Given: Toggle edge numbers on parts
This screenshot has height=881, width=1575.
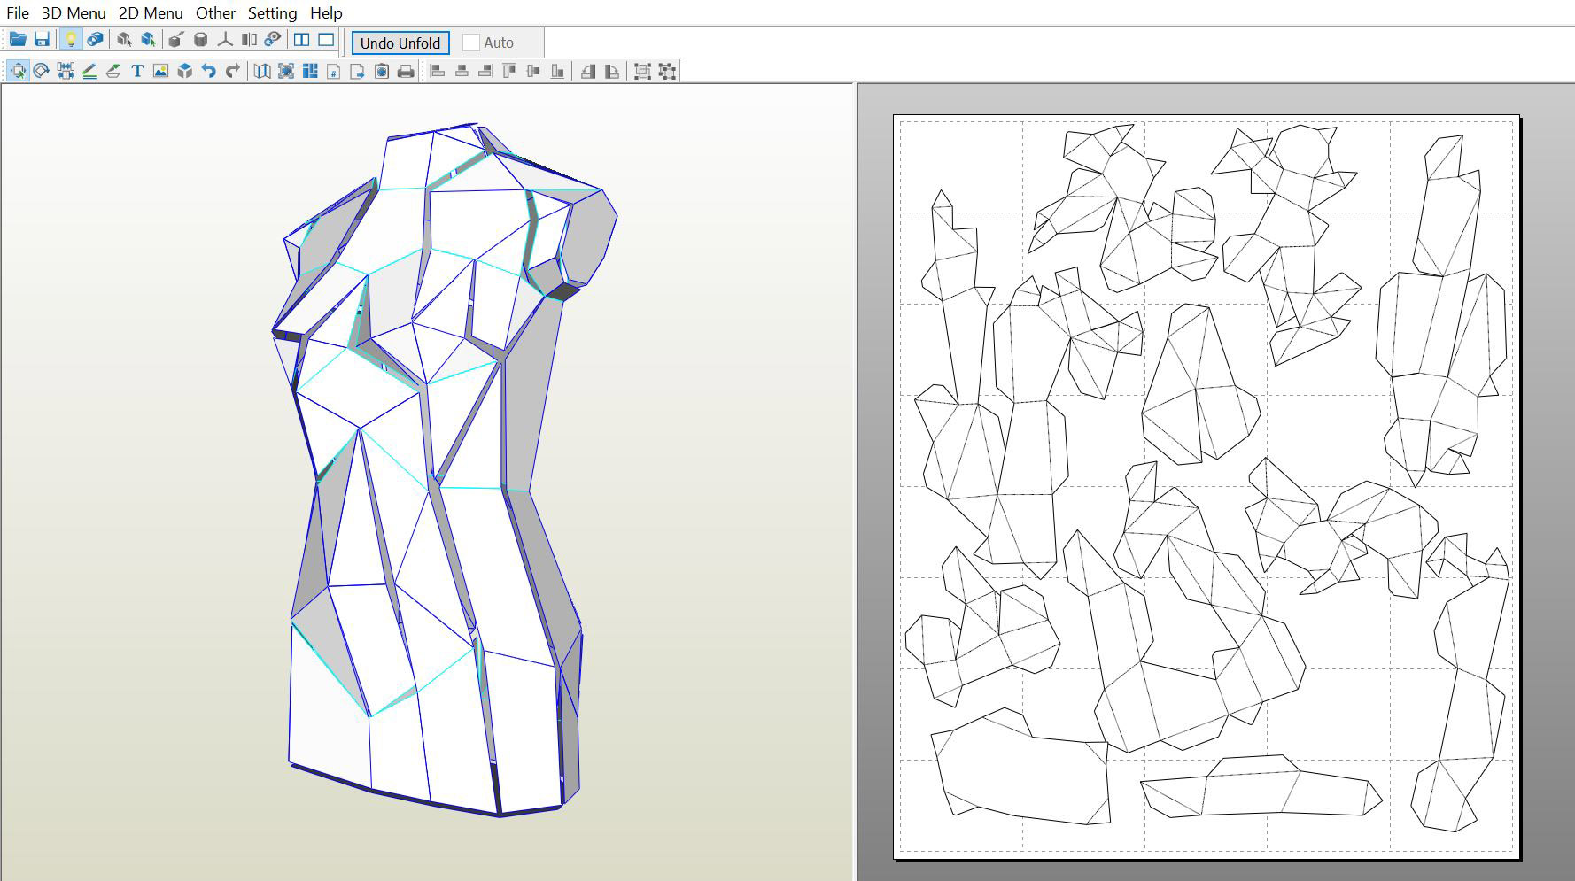Looking at the screenshot, I should tap(332, 71).
